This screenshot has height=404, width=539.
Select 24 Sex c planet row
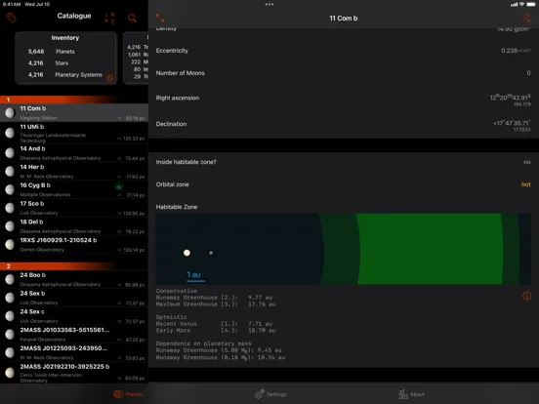(74, 316)
